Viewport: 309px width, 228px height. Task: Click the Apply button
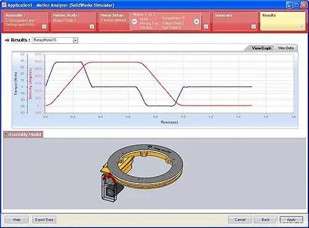tap(291, 220)
